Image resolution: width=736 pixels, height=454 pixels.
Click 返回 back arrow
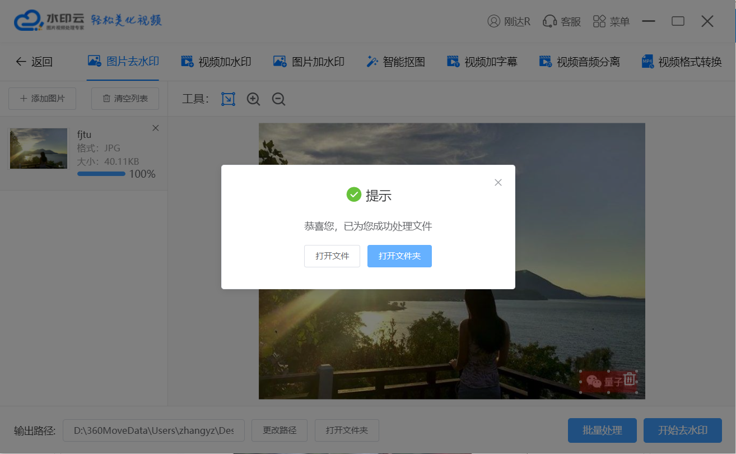point(34,62)
